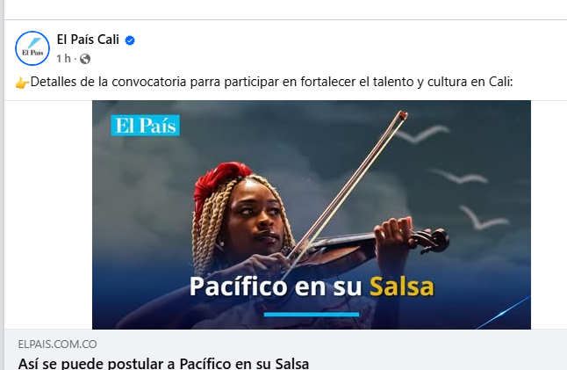Open headline Así se puede postular a Pacífico en su Salsa
Viewport: 567px width, 370px height.
click(163, 363)
